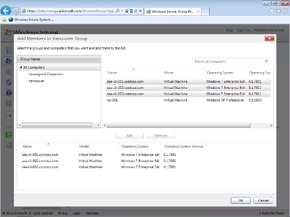The width and height of the screenshot is (290, 217).
Task: Click the refresh icon in address bar
Action: (x=136, y=11)
